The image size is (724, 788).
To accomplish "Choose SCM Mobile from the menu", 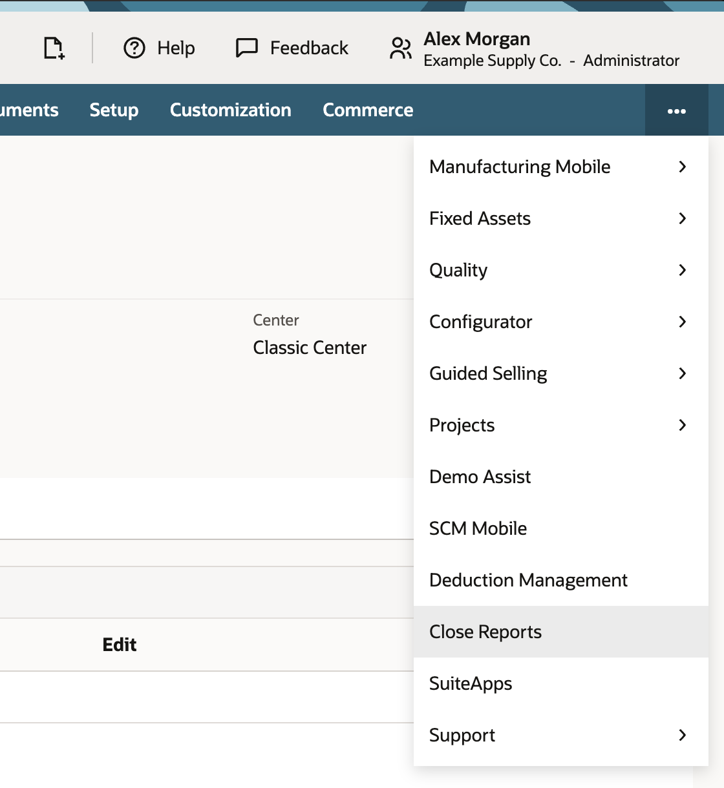I will (561, 528).
